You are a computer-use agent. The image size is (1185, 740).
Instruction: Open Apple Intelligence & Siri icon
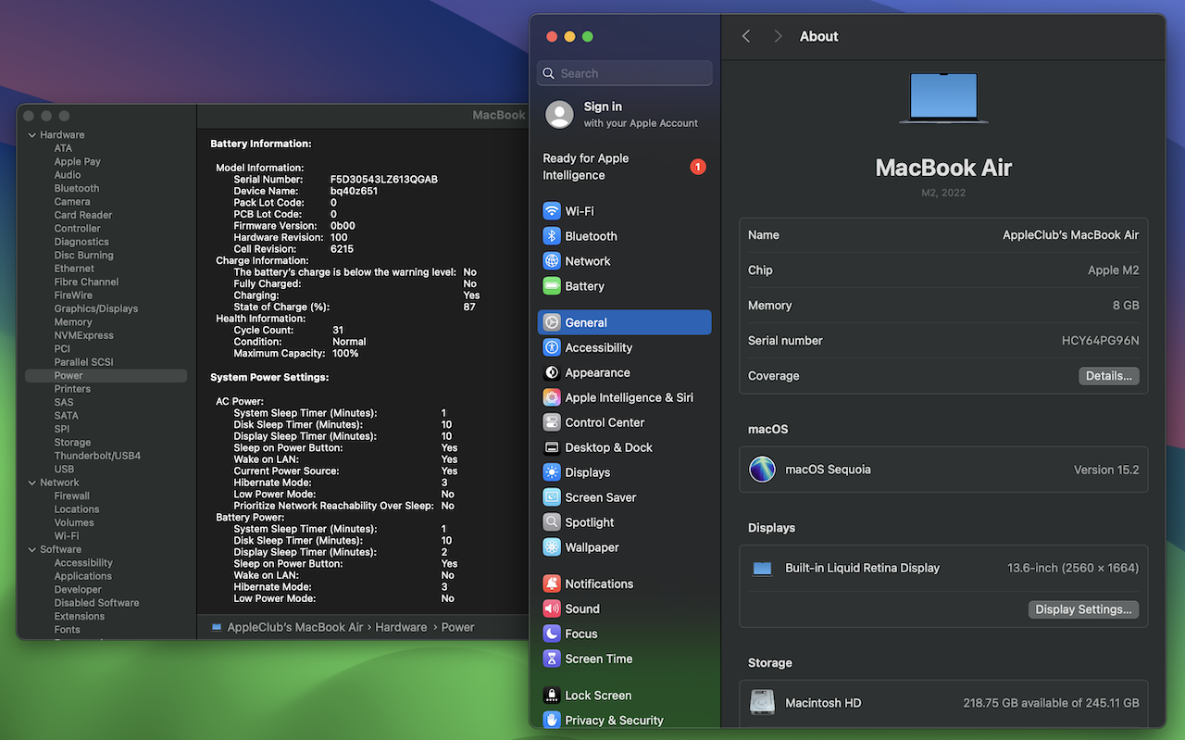point(552,397)
